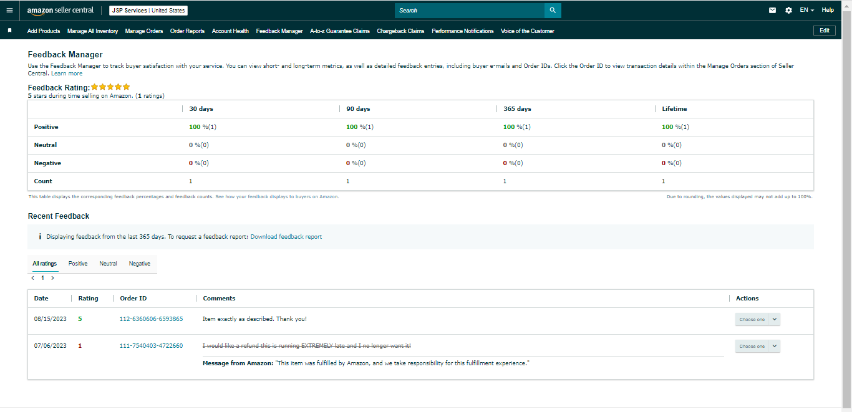Click the Rating column header
The image size is (852, 412).
point(88,299)
